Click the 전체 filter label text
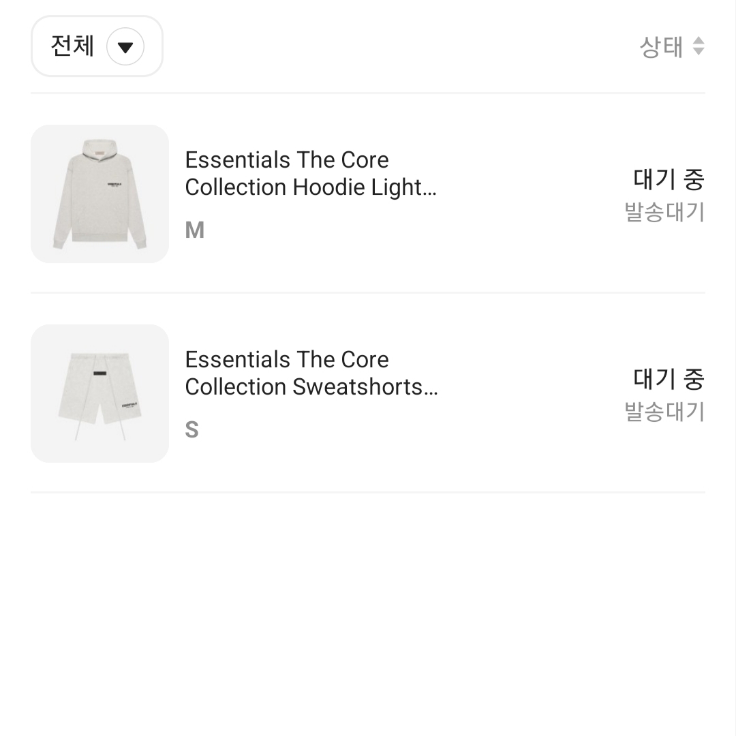This screenshot has width=736, height=736. coord(71,46)
